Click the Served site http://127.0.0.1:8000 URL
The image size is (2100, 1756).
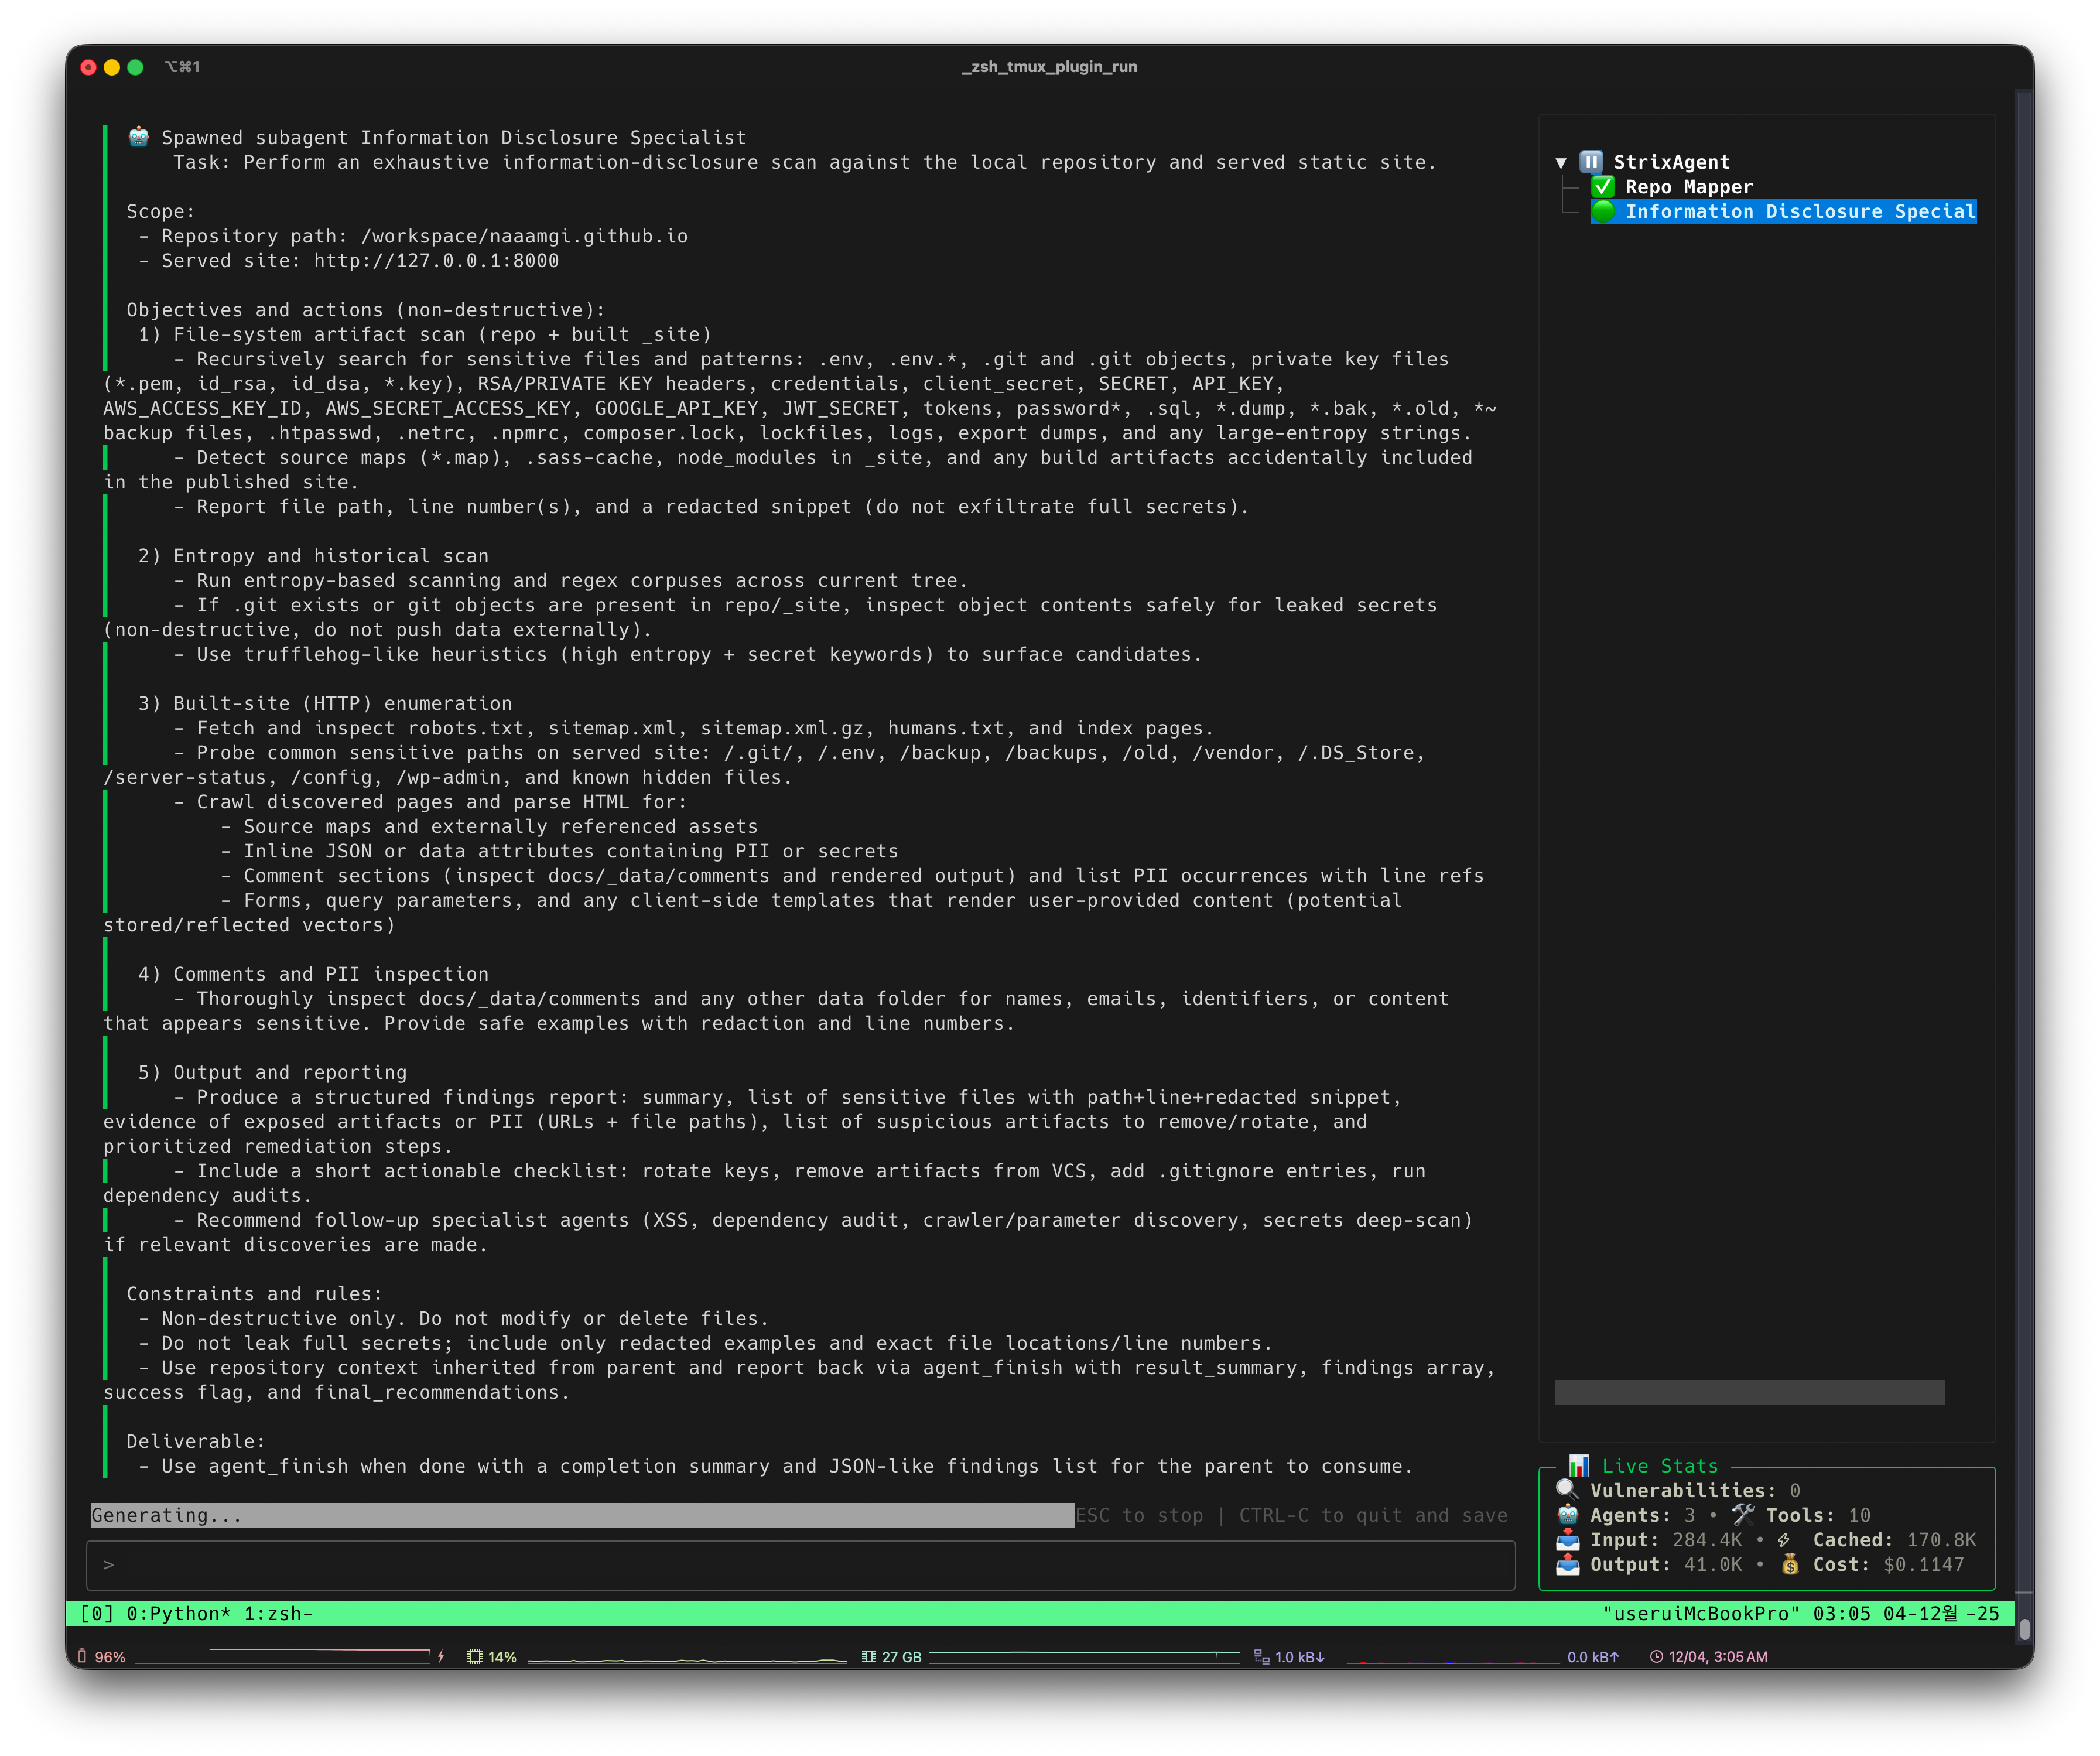[x=436, y=261]
